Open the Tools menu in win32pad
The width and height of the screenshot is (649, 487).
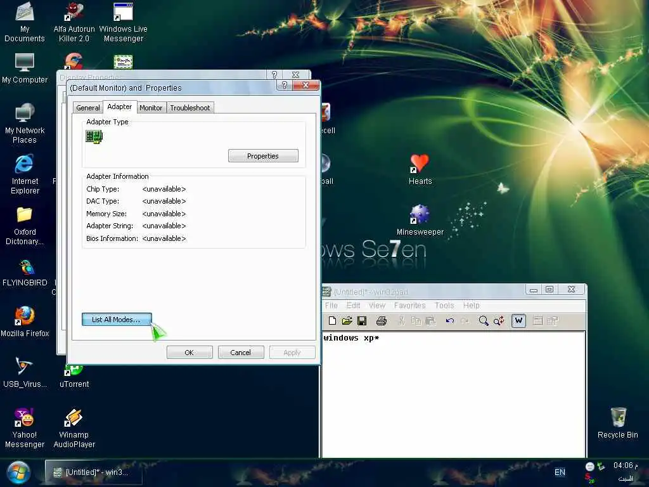pos(444,305)
